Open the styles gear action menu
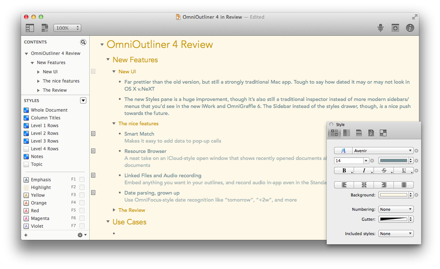Image resolution: width=440 pixels, height=269 pixels. [x=82, y=235]
